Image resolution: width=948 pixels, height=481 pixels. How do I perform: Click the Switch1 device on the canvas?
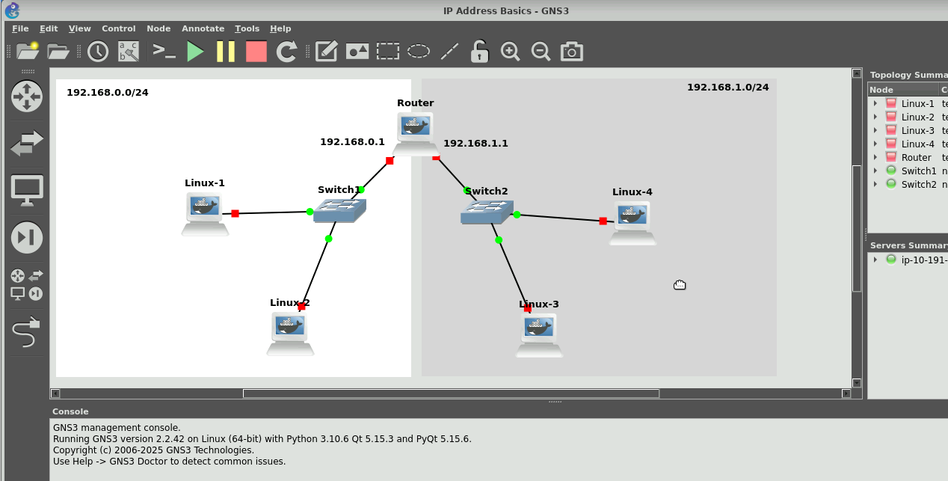[339, 210]
